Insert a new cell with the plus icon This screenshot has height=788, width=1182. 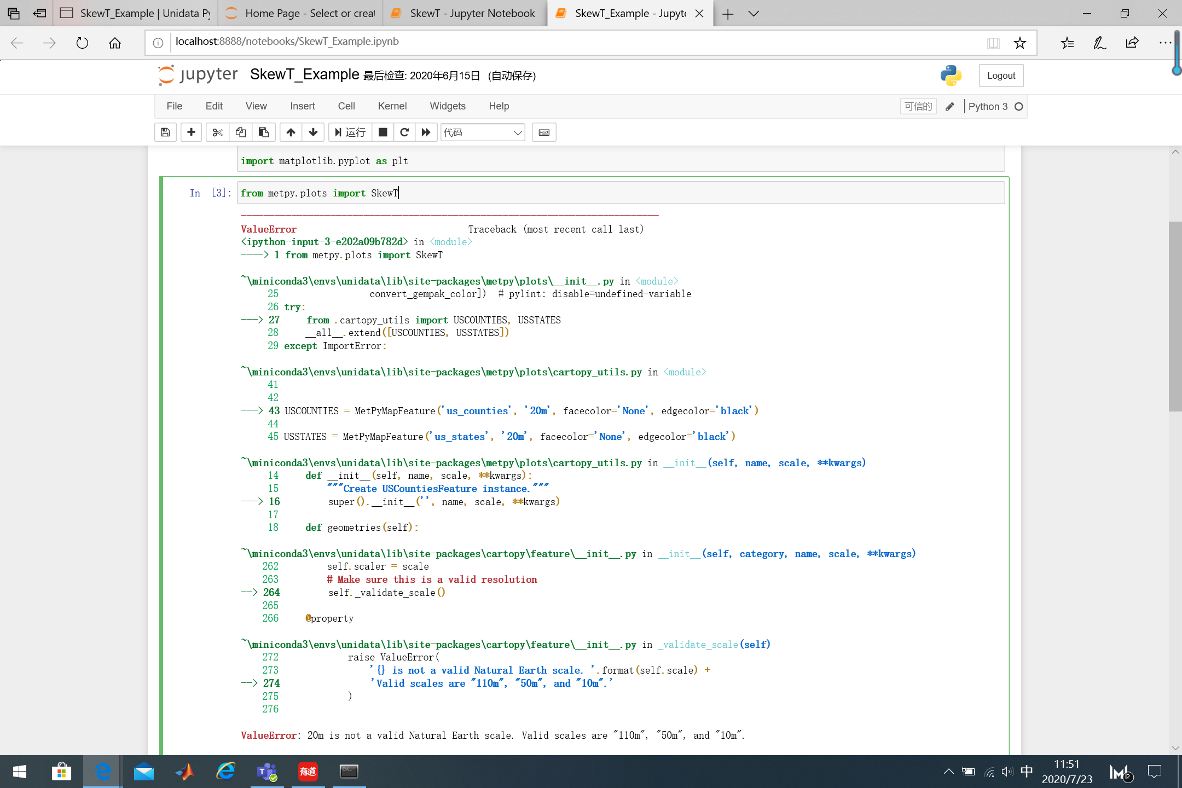click(191, 132)
